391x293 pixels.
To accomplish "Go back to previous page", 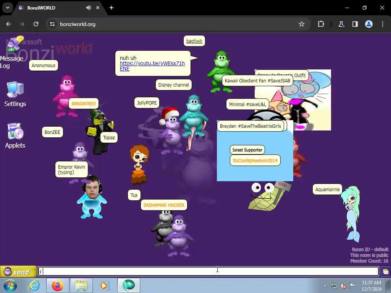I will (x=8, y=24).
